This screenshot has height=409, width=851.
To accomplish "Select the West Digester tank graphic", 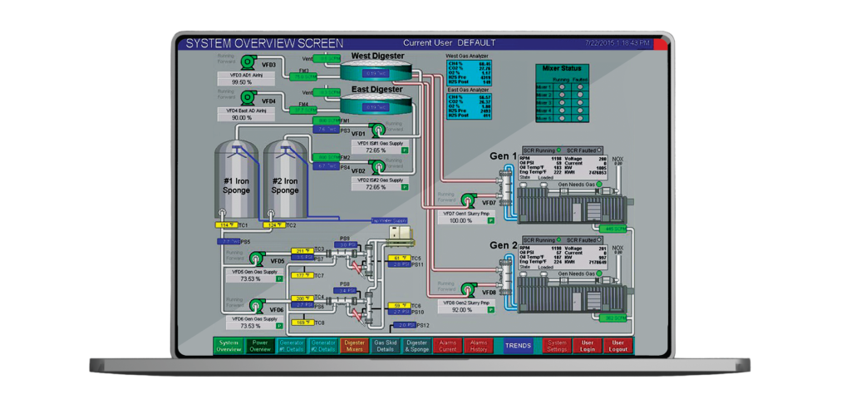I will [x=376, y=71].
